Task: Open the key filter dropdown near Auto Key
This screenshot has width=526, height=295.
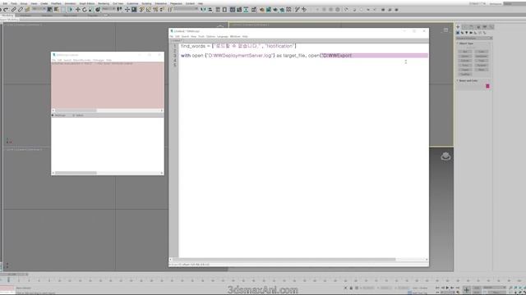Action: [494, 288]
